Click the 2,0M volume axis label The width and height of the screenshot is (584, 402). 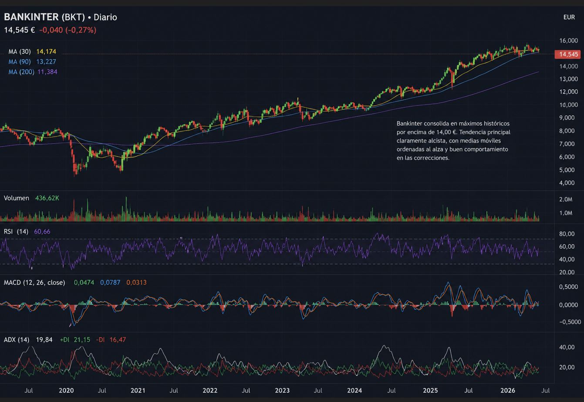[x=565, y=199]
